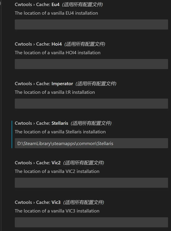Click the vanilla Stellaris installation description text

click(x=60, y=132)
